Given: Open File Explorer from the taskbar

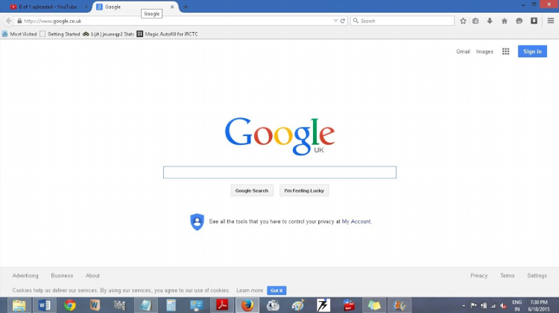Looking at the screenshot, I should tap(19, 305).
